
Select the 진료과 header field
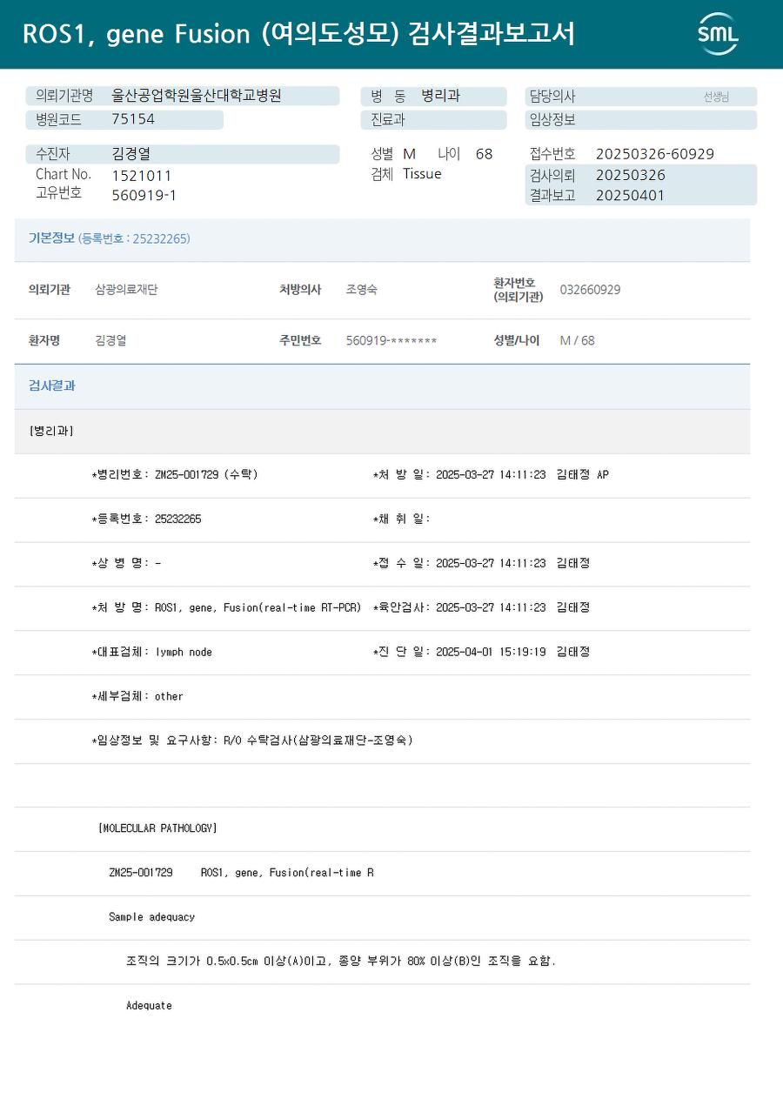point(434,120)
